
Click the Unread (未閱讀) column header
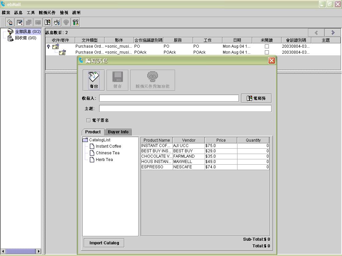click(267, 40)
